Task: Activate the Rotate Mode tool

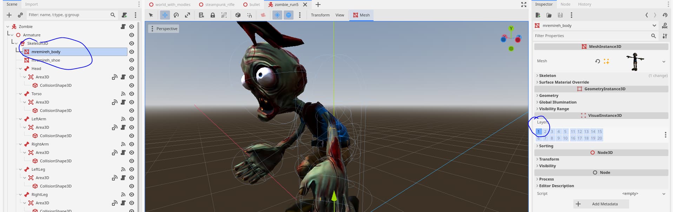Action: pyautogui.click(x=176, y=15)
